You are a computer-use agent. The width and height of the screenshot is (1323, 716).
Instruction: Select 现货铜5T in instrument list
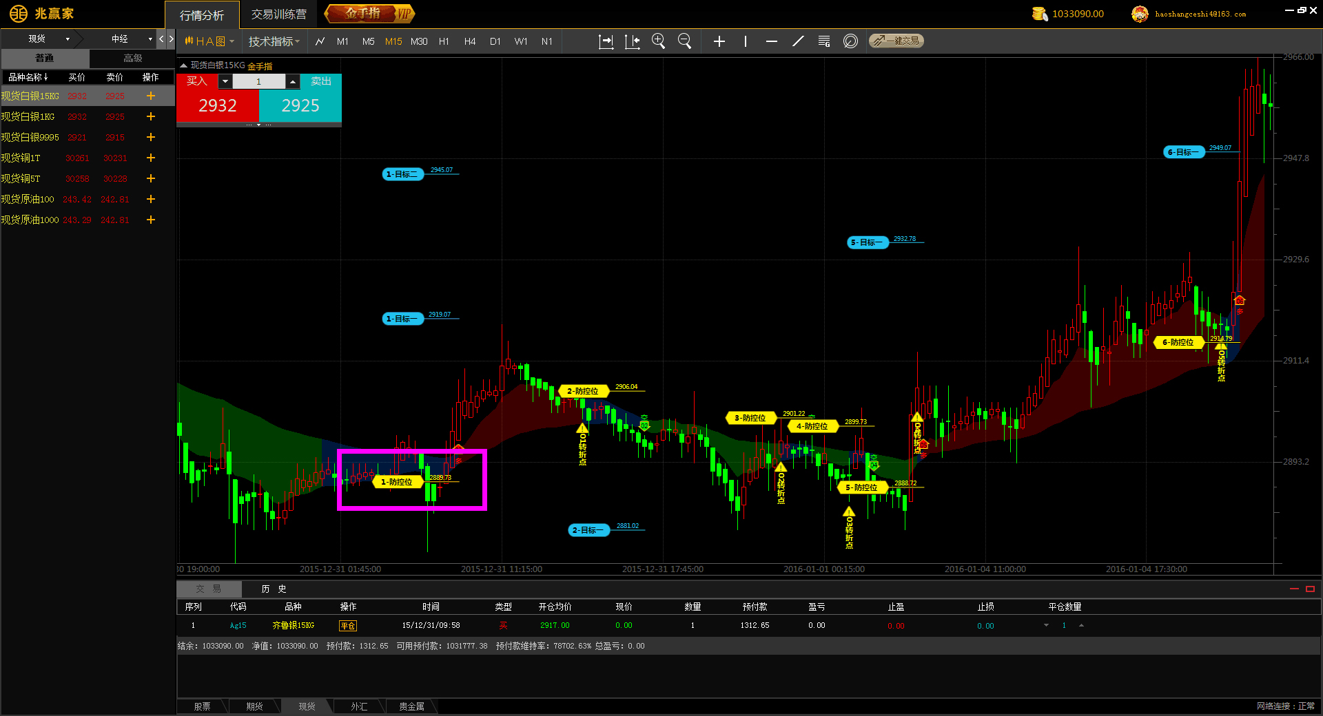88,178
